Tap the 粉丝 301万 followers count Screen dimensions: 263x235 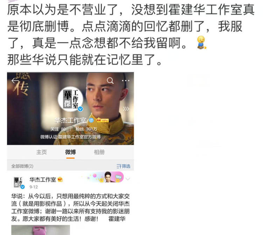tap(86, 129)
